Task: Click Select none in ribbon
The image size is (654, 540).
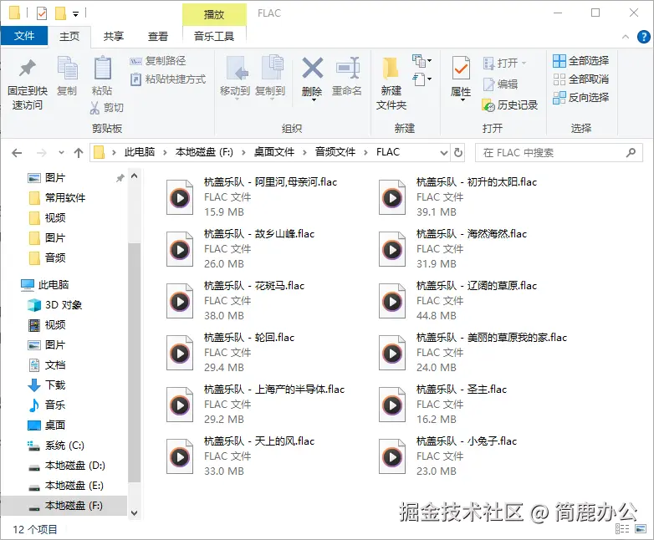Action: 580,79
